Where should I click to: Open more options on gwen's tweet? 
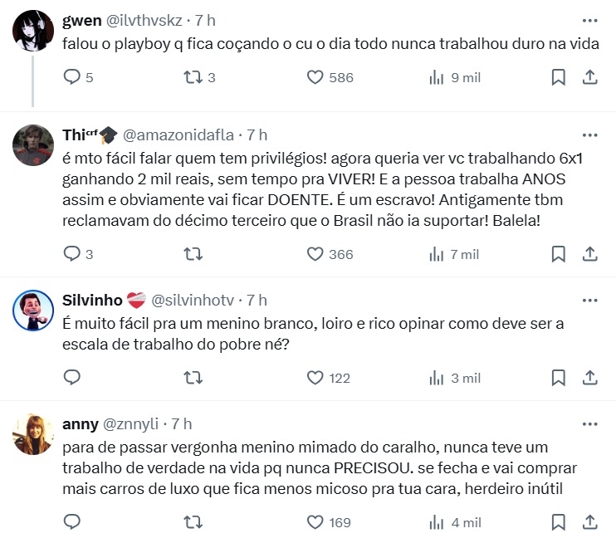tap(589, 19)
